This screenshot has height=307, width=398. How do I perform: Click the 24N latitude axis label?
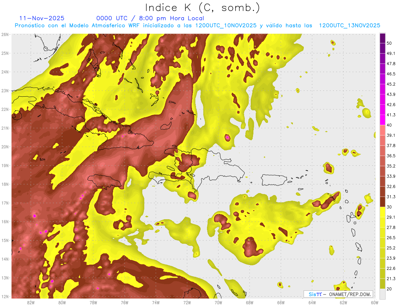(x=5, y=72)
